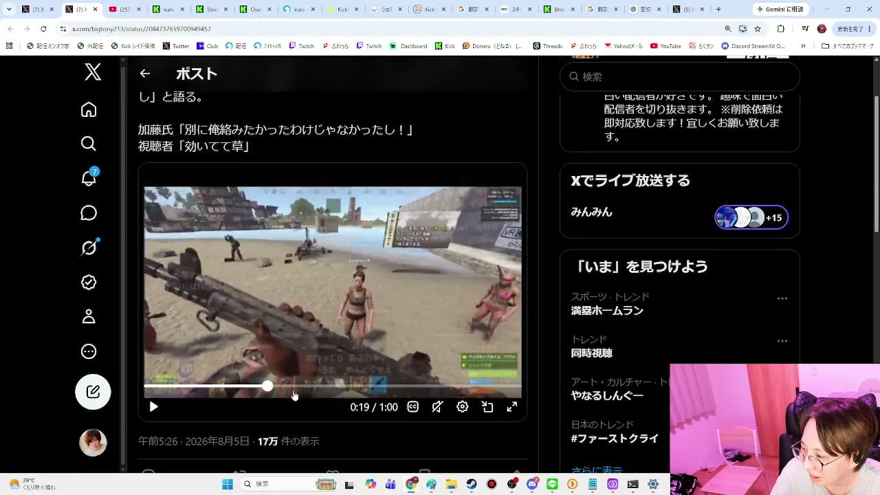
Task: Switch to the Over tab with the green K icon
Action: pyautogui.click(x=256, y=10)
